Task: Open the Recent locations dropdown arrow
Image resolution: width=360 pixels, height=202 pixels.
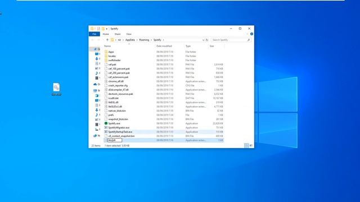Action: [103, 40]
